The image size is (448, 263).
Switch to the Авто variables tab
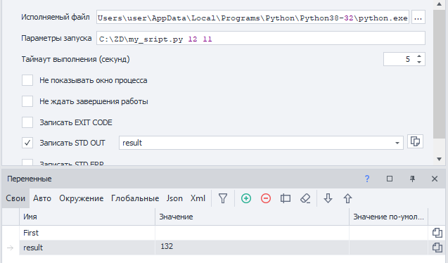tap(42, 198)
